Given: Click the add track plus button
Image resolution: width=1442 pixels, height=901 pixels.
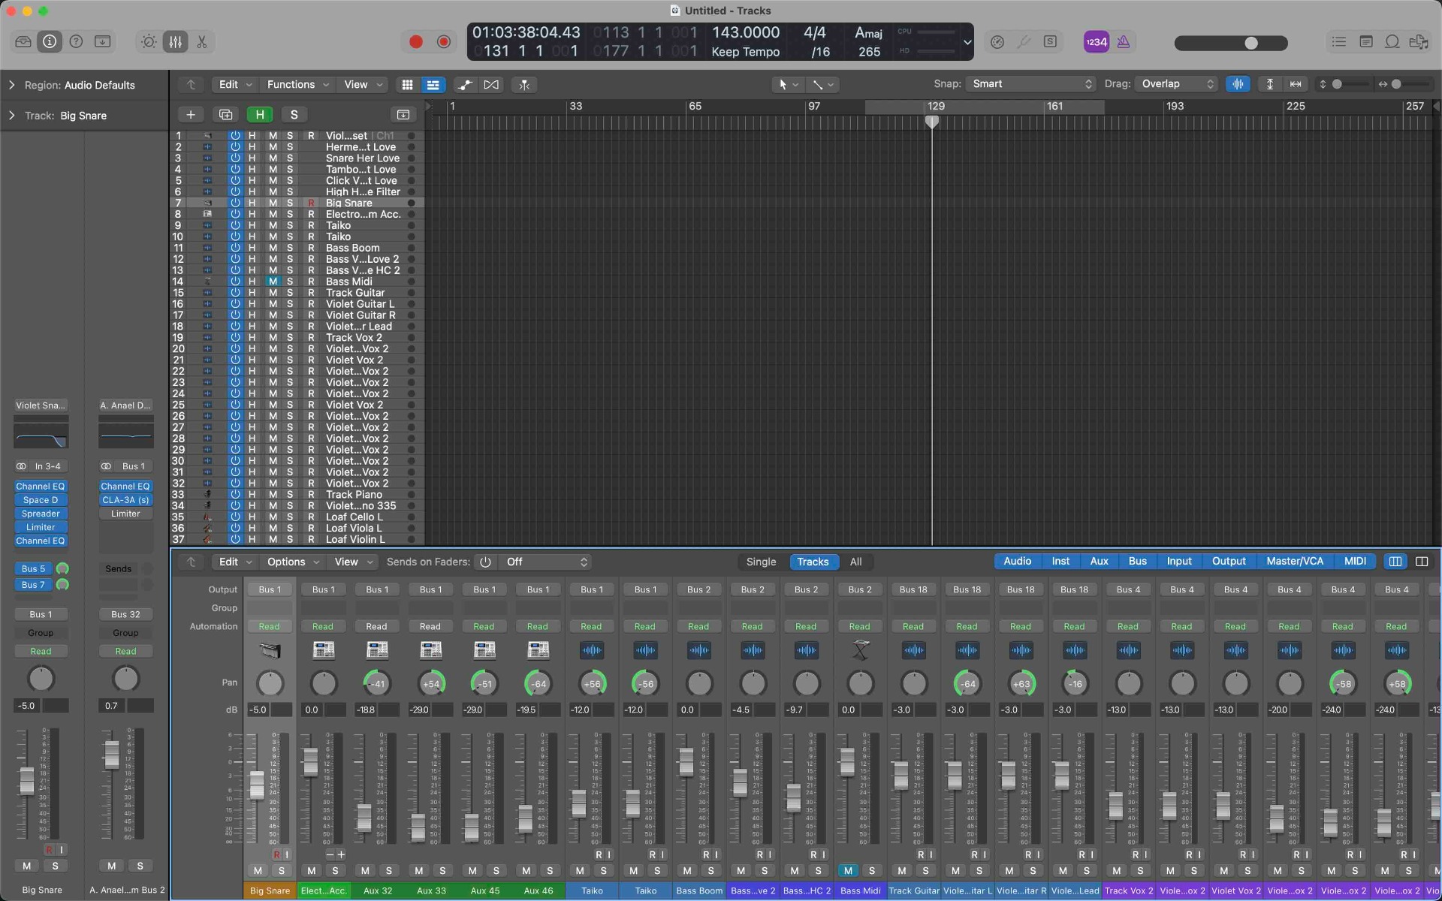Looking at the screenshot, I should pos(191,115).
